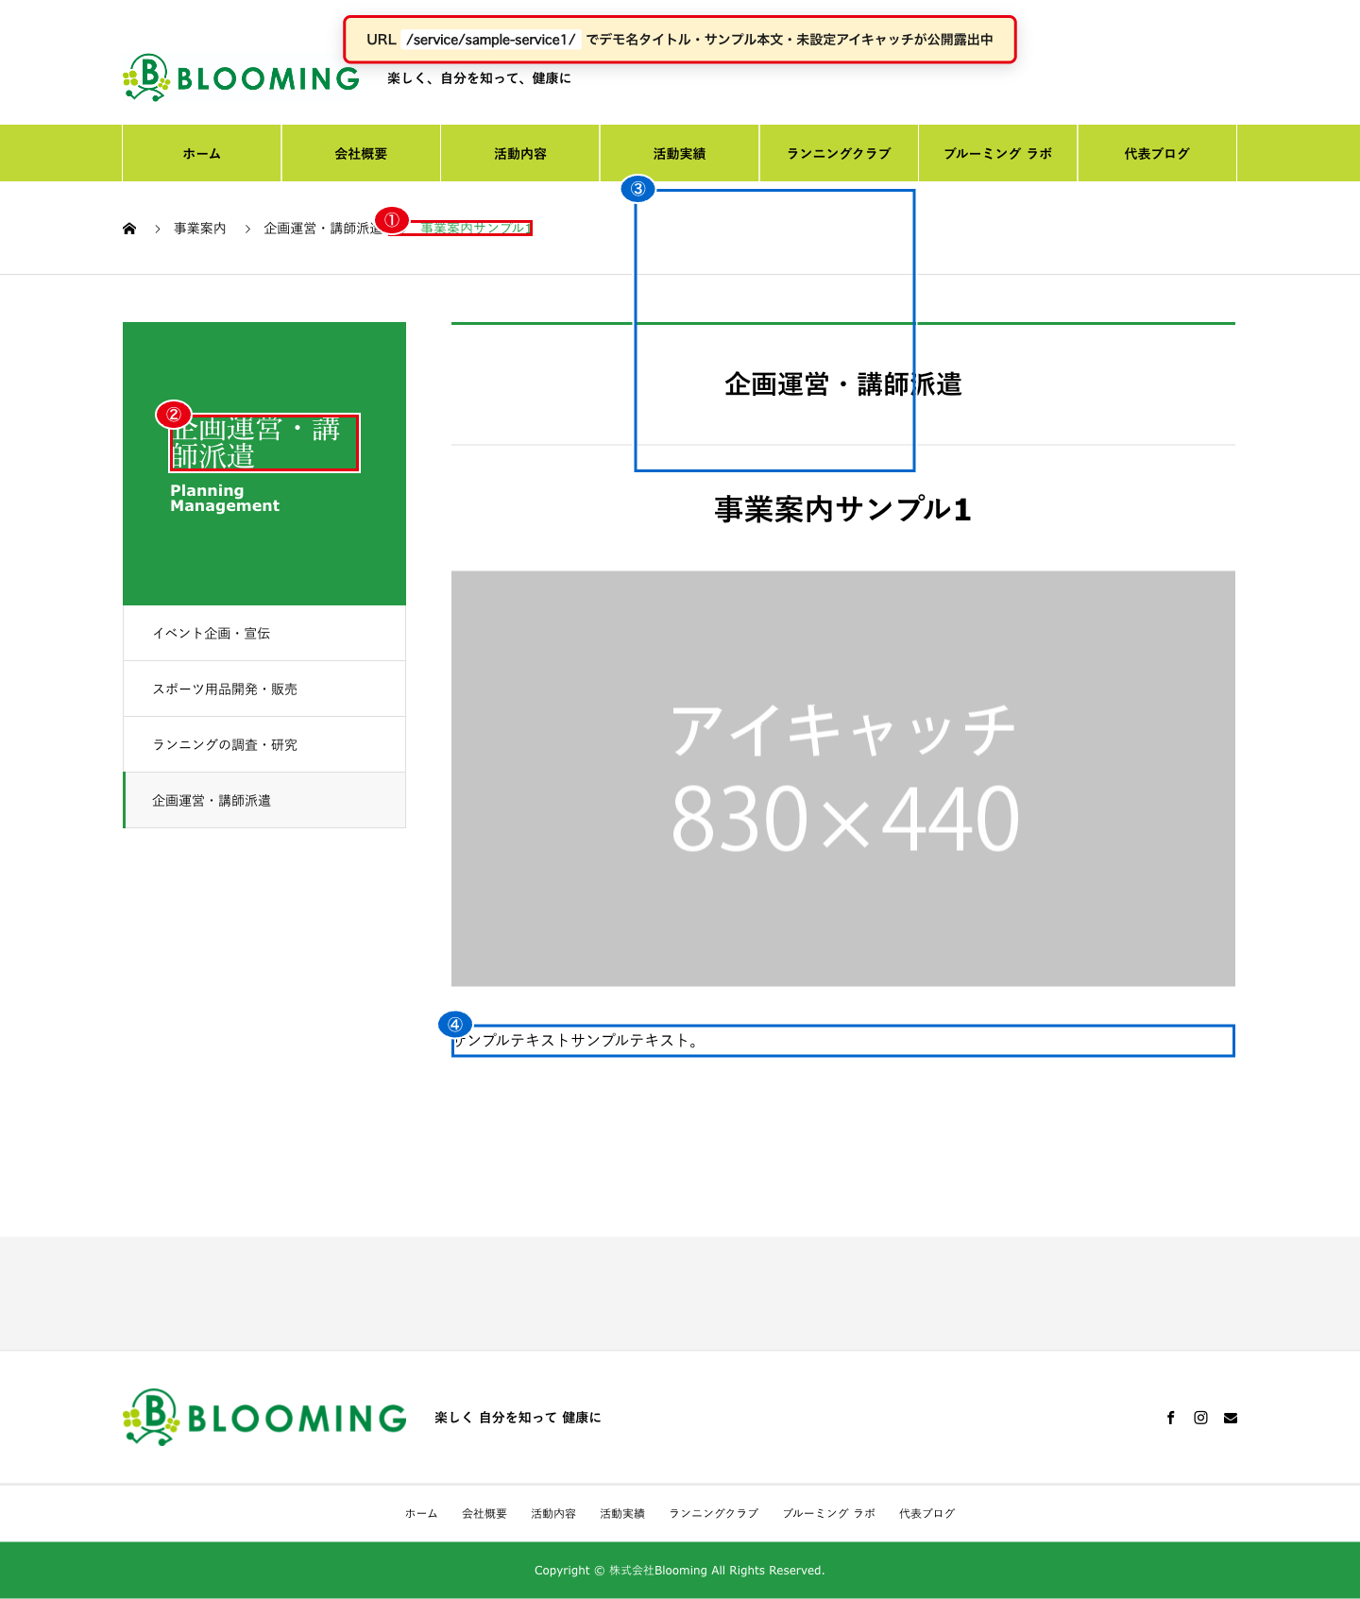Select ランニングの調査・研究 in sidebar
The width and height of the screenshot is (1360, 1599).
pos(264,744)
